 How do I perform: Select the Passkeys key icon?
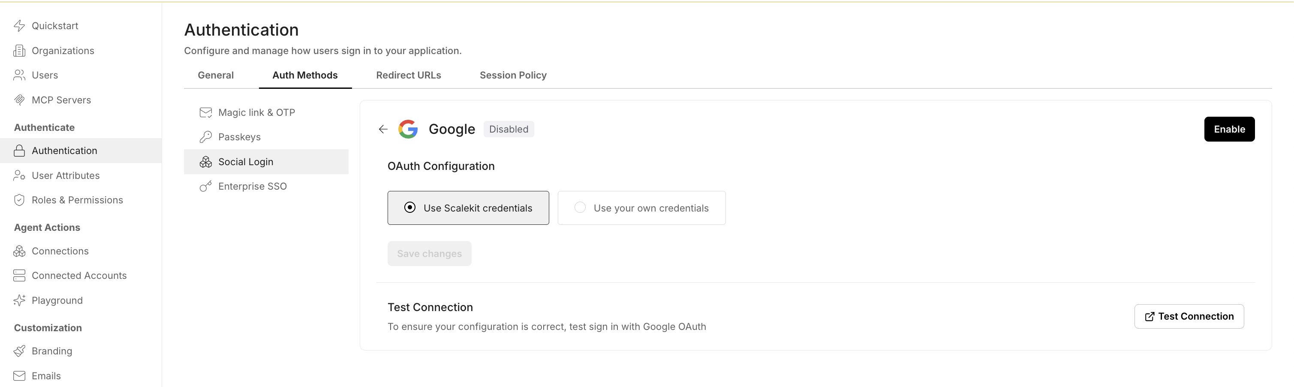[206, 136]
